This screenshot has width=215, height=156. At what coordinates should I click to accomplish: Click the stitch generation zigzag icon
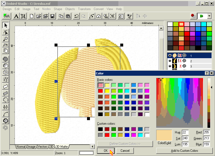tap(6, 16)
